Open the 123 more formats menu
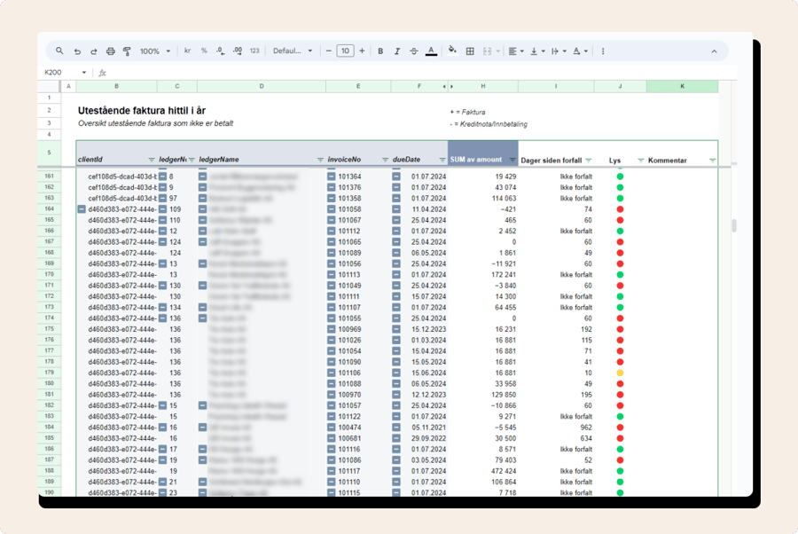The image size is (798, 534). coord(254,51)
